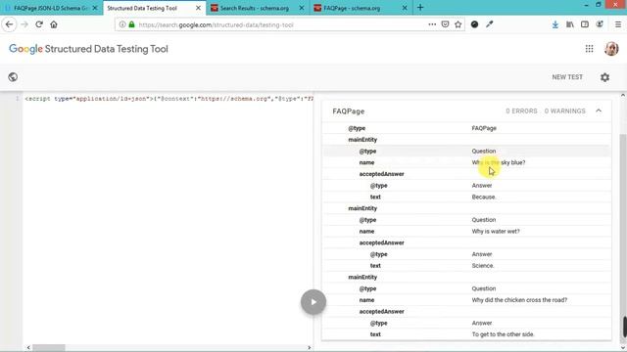Open the downloads arrow icon

555,24
